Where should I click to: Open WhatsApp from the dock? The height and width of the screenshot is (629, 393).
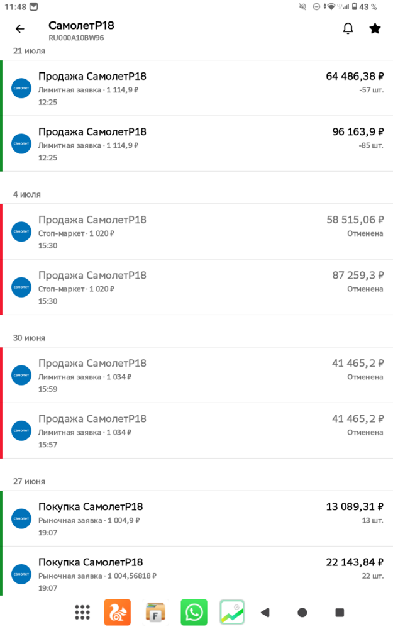coord(194,612)
